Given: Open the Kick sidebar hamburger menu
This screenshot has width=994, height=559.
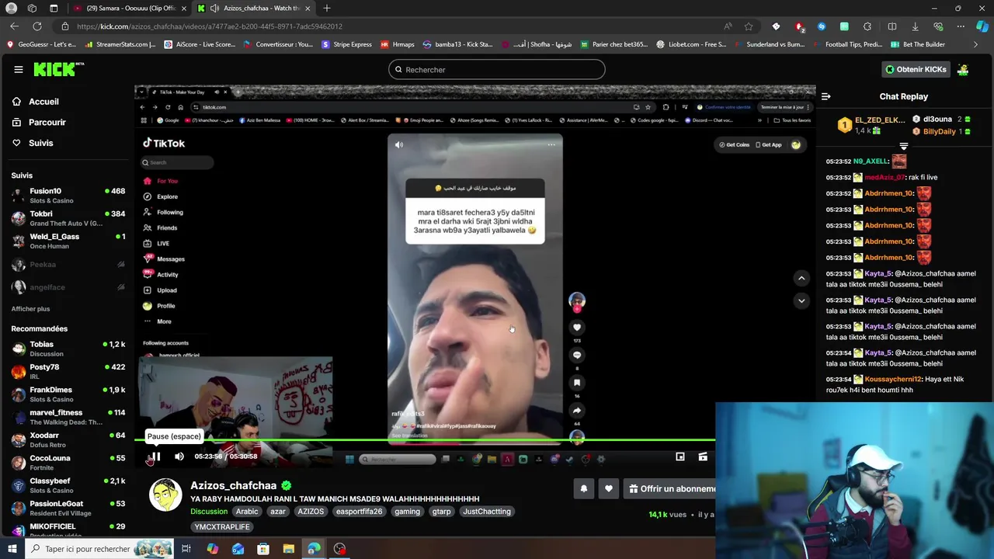Looking at the screenshot, I should [x=19, y=69].
